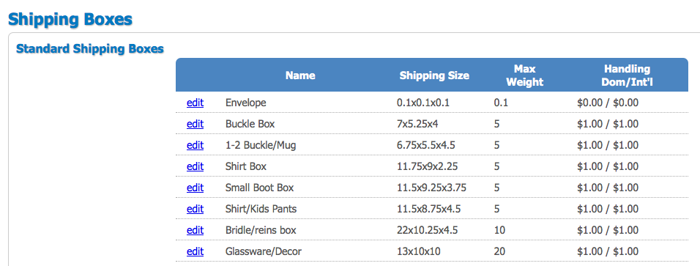This screenshot has height=266, width=700.
Task: Edit the 1-2 Buckle/Mug box
Action: click(x=195, y=145)
